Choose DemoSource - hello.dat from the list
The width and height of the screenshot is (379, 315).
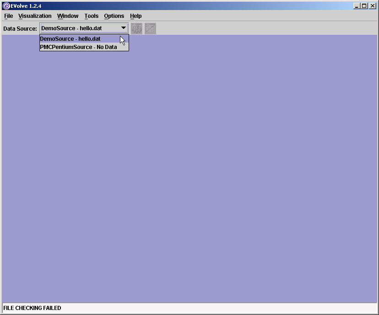click(84, 38)
